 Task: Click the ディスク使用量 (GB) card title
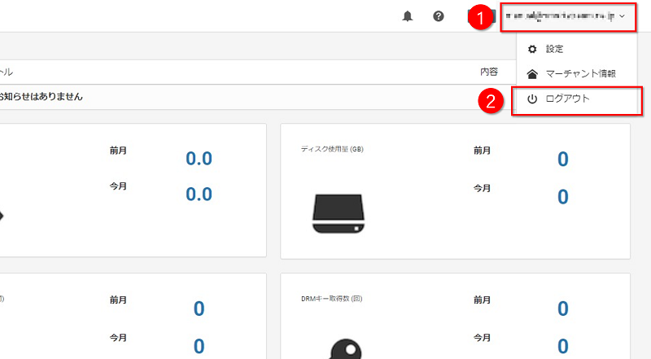click(332, 150)
